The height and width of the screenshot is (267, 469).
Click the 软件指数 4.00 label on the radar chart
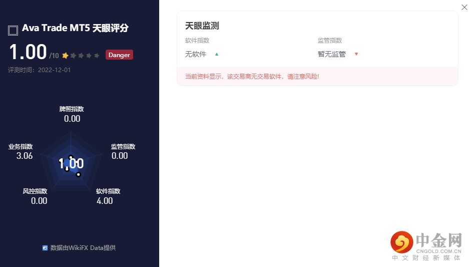click(108, 196)
